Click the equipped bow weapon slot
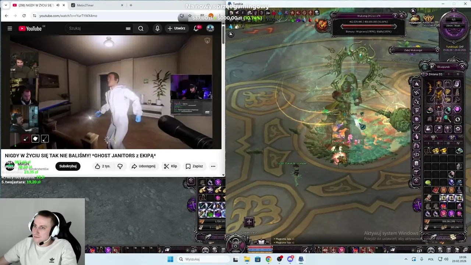The image size is (471, 265). click(x=430, y=88)
